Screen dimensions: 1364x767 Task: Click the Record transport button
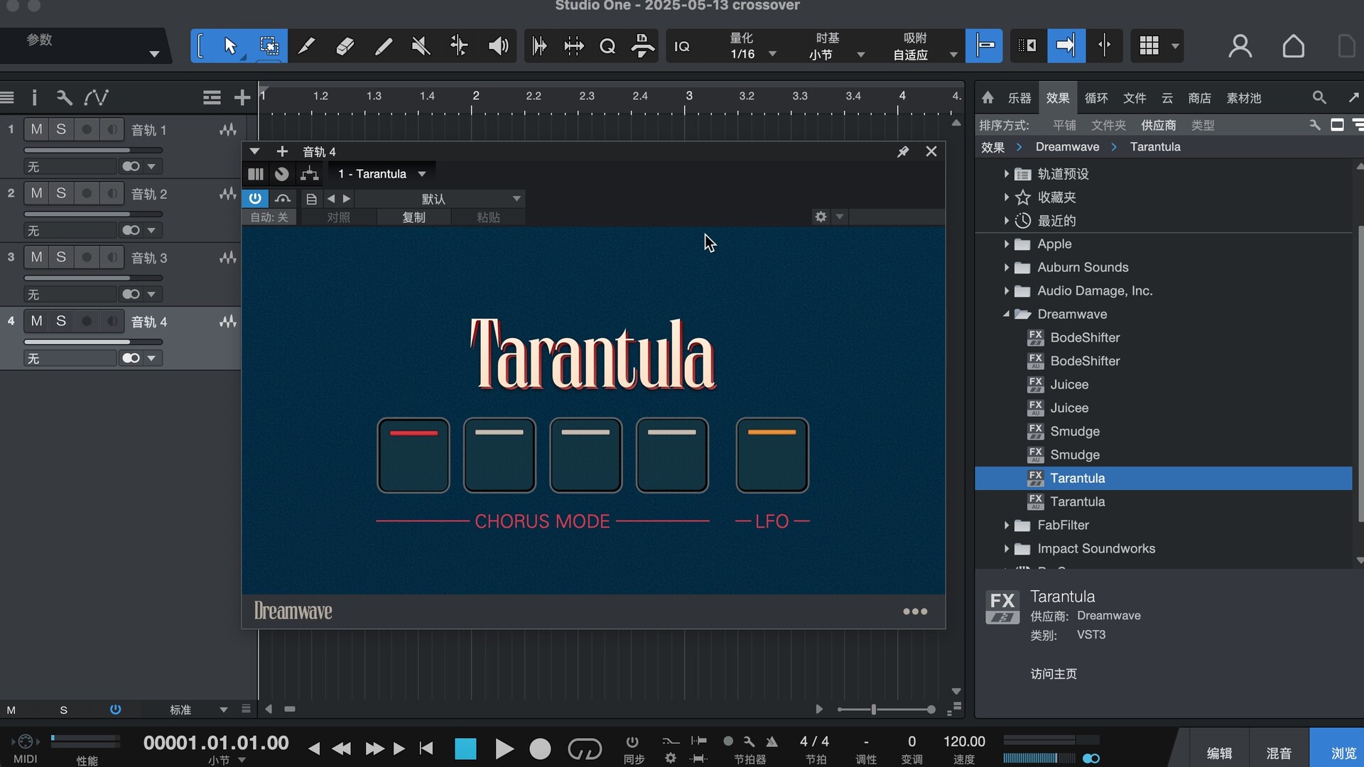pyautogui.click(x=541, y=749)
